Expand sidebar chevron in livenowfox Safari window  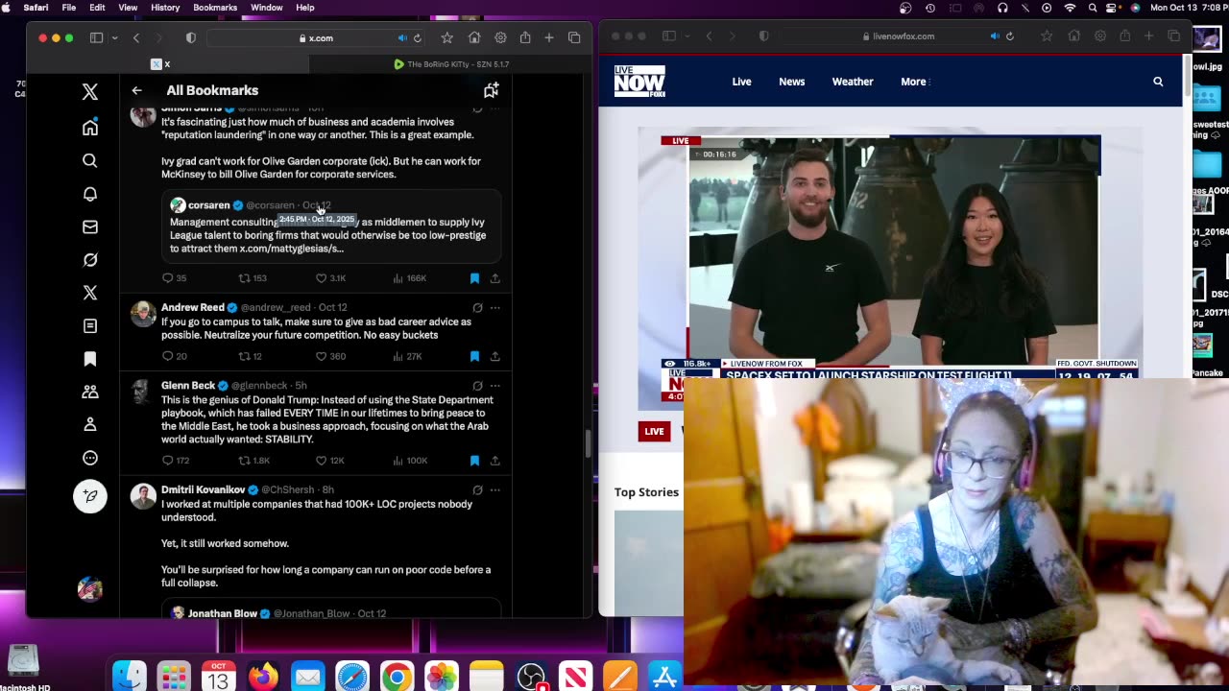pos(687,36)
